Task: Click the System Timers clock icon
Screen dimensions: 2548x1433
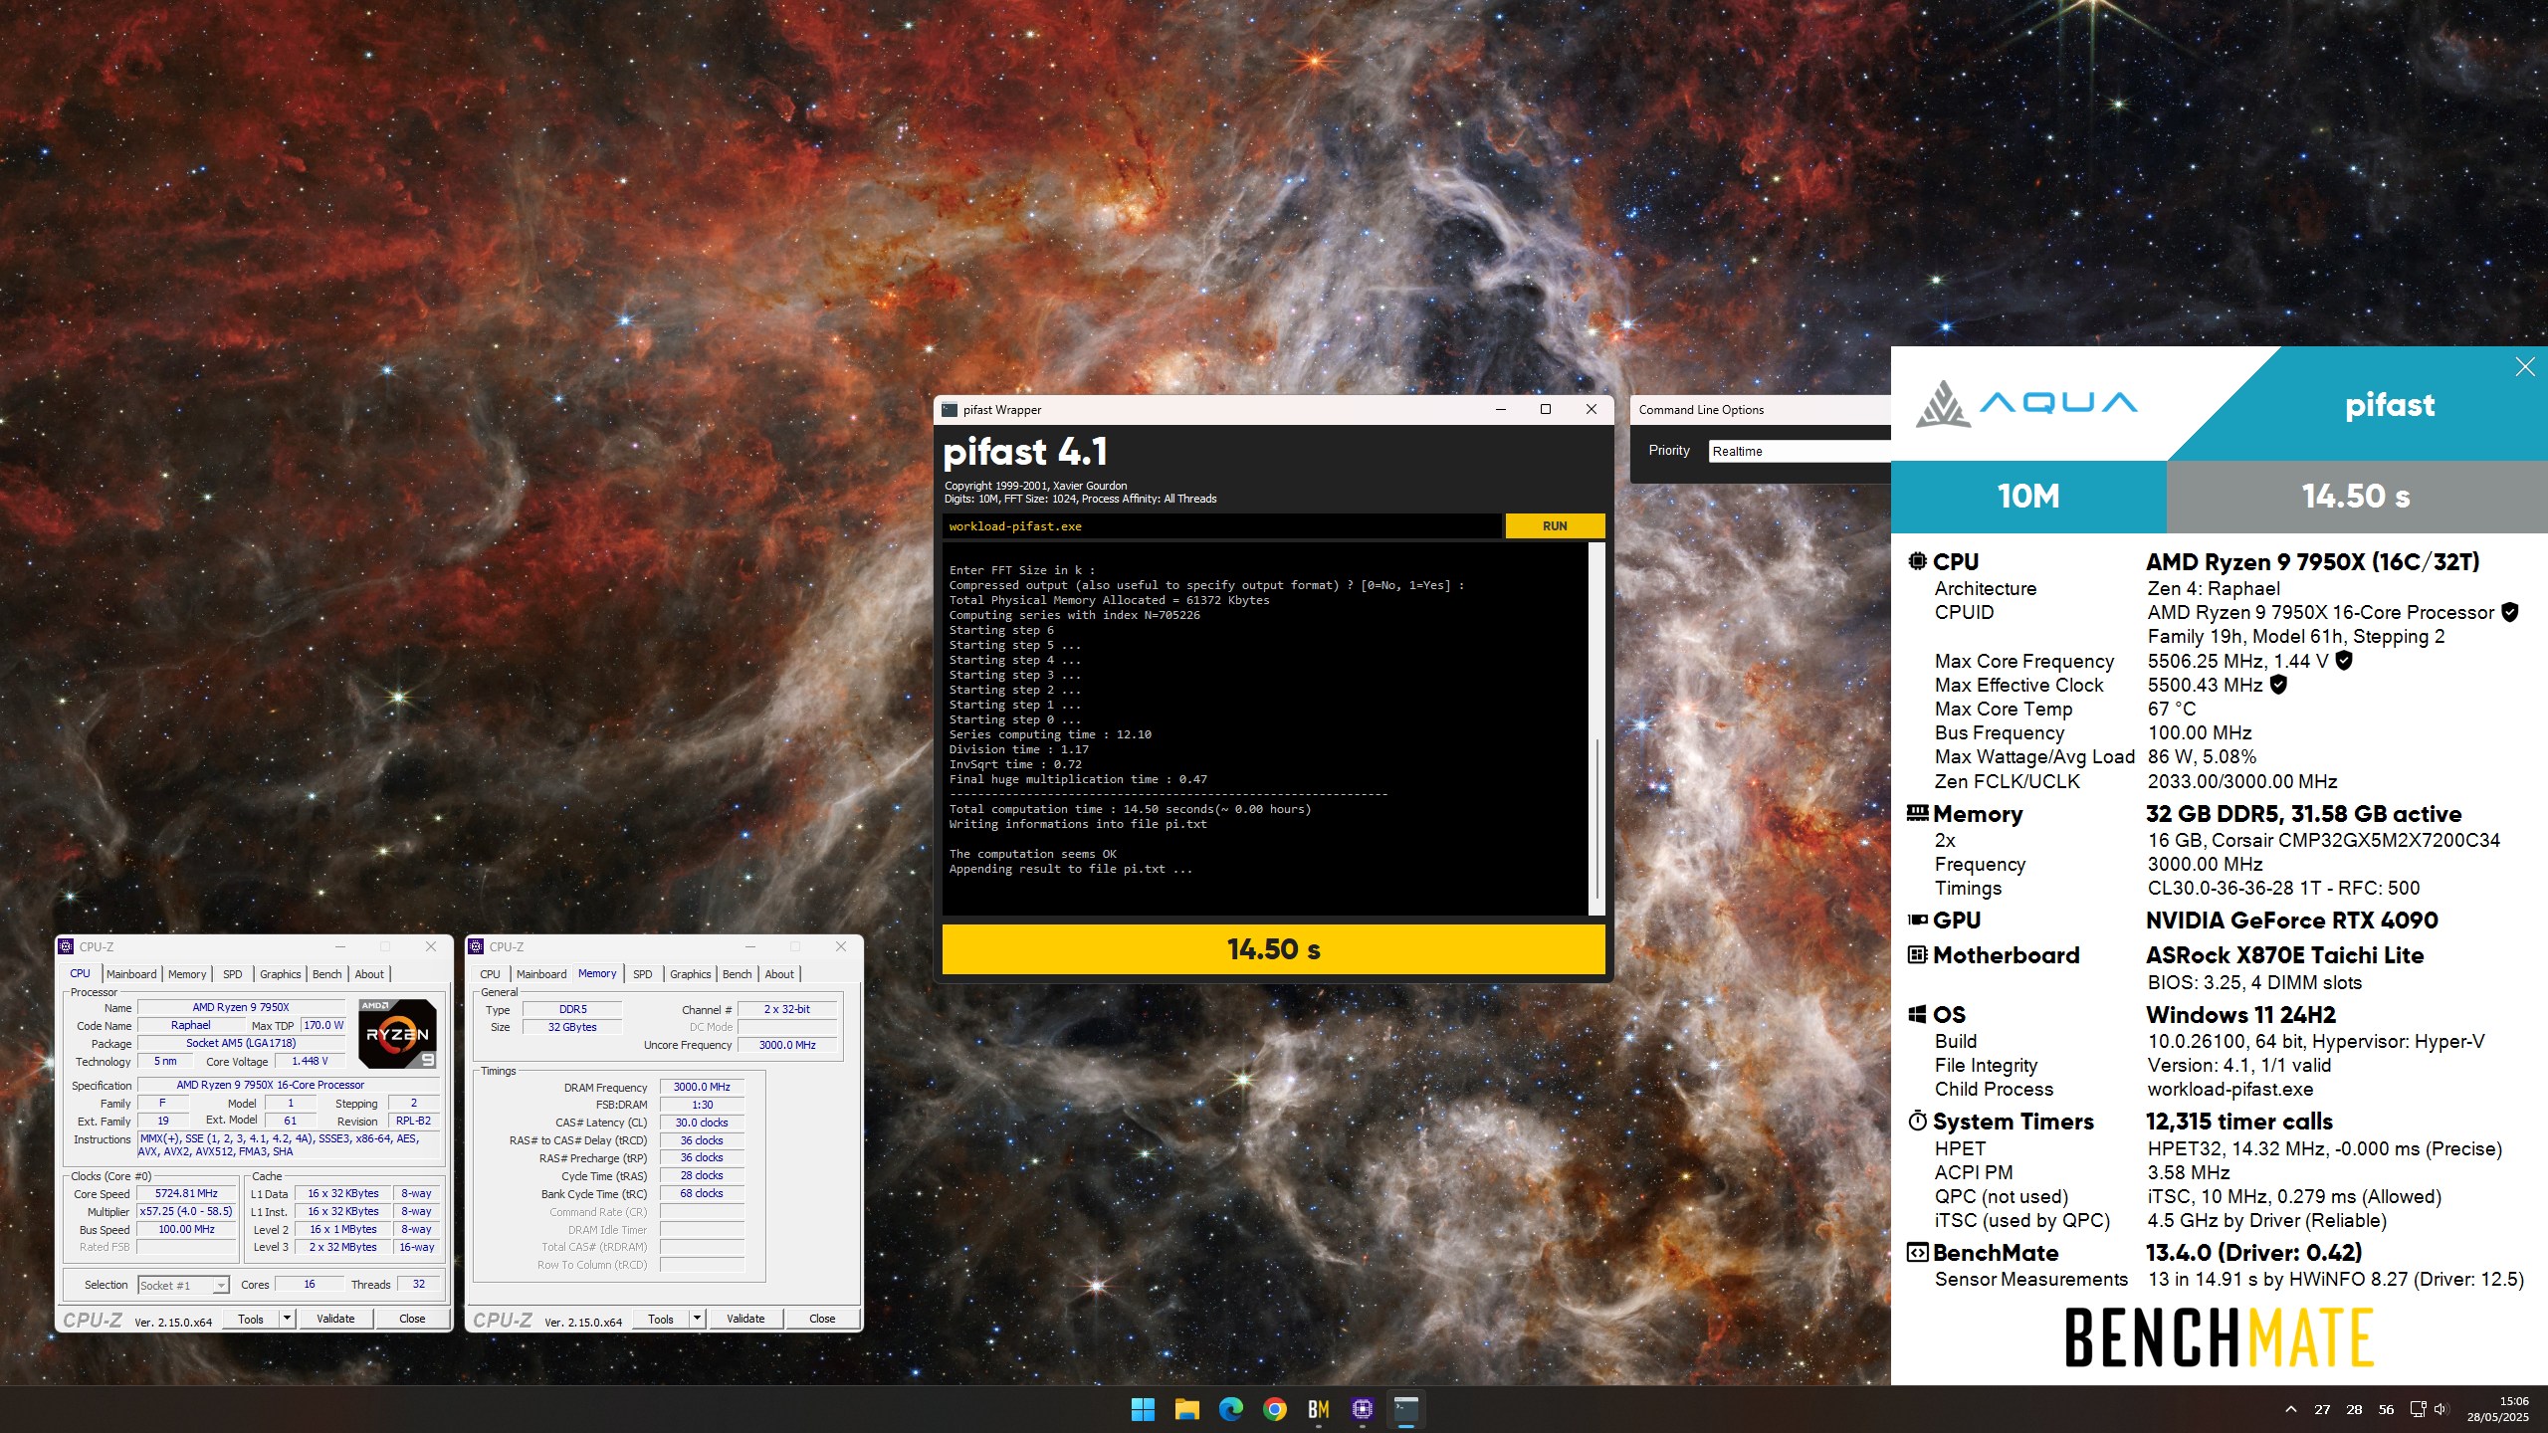Action: pos(1917,1121)
